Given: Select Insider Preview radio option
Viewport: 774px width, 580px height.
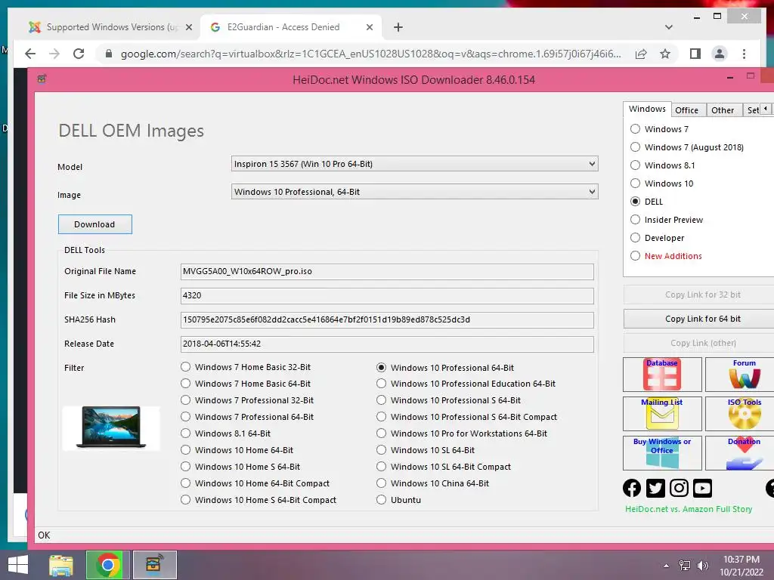Looking at the screenshot, I should pyautogui.click(x=667, y=220).
